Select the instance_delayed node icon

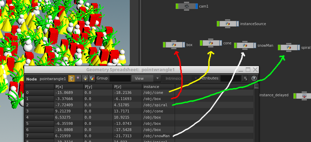pyautogui.click(x=304, y=96)
